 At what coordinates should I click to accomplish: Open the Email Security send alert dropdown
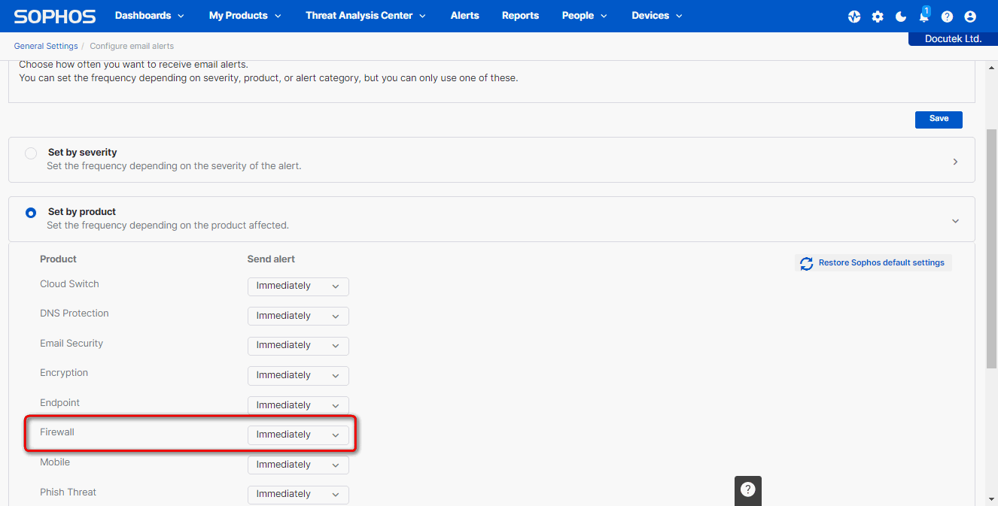click(298, 345)
